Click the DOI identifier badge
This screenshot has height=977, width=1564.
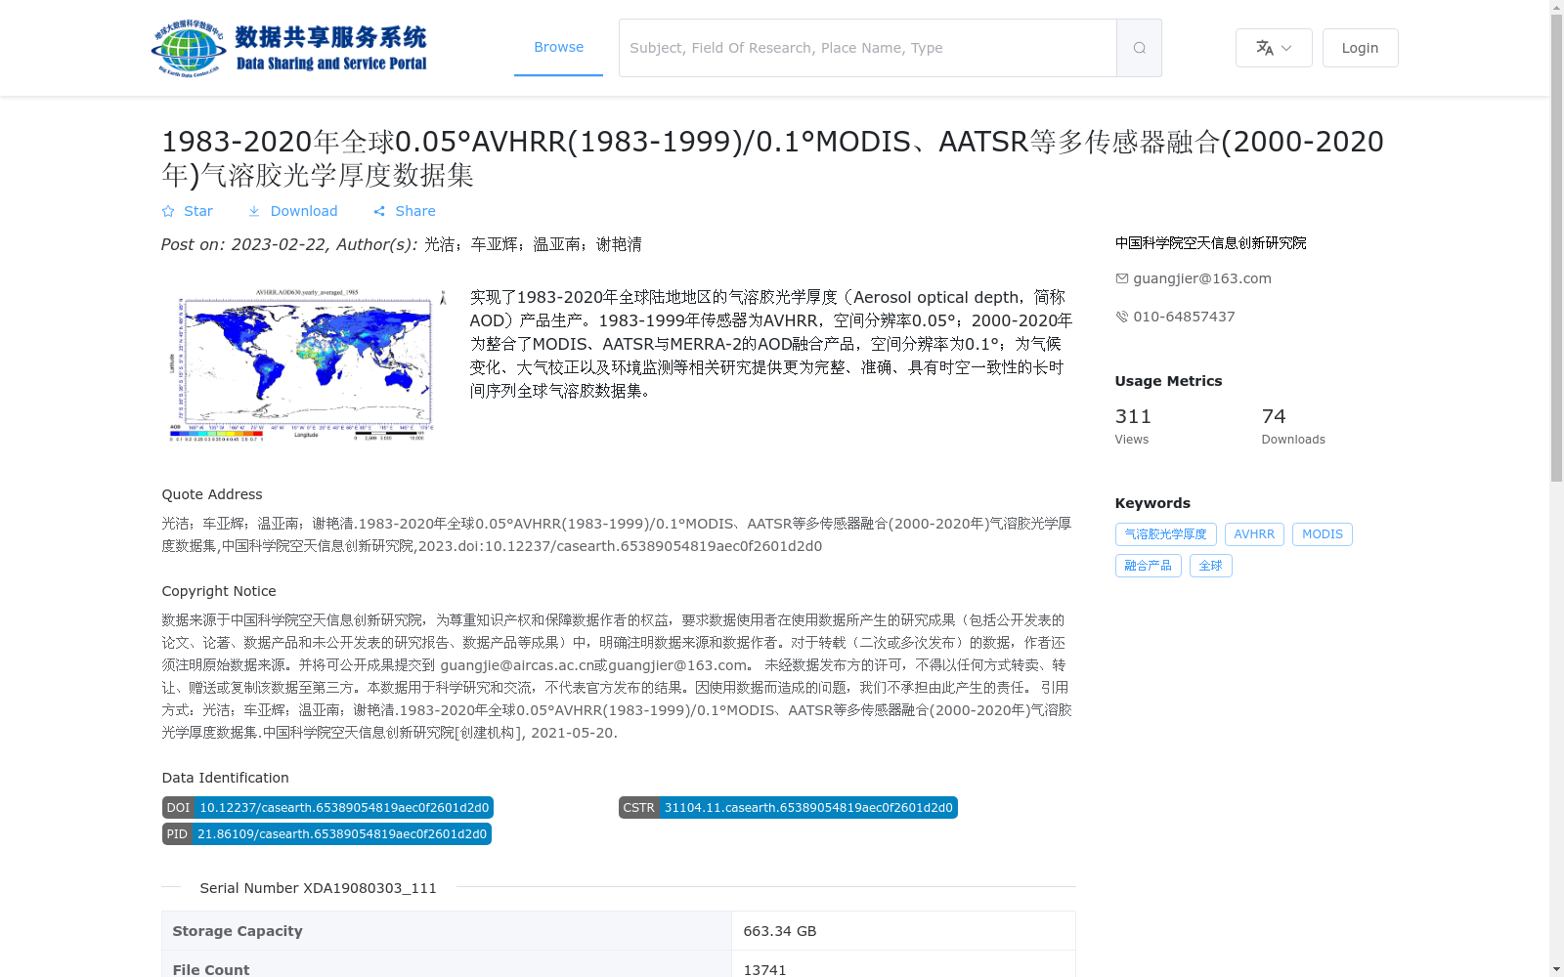coord(327,808)
